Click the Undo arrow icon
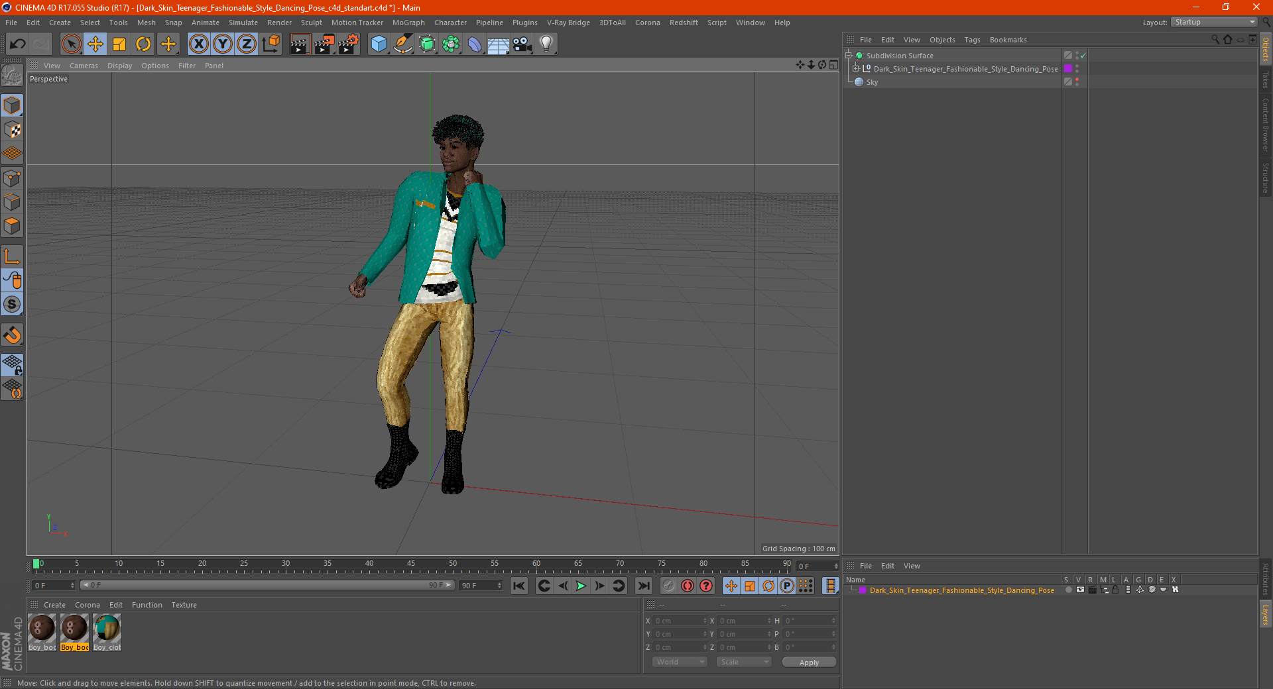Viewport: 1273px width, 689px height. (18, 44)
